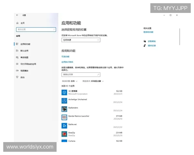Open 视频播放 in the sidebar
This screenshot has width=194, height=155.
click(x=24, y=71)
